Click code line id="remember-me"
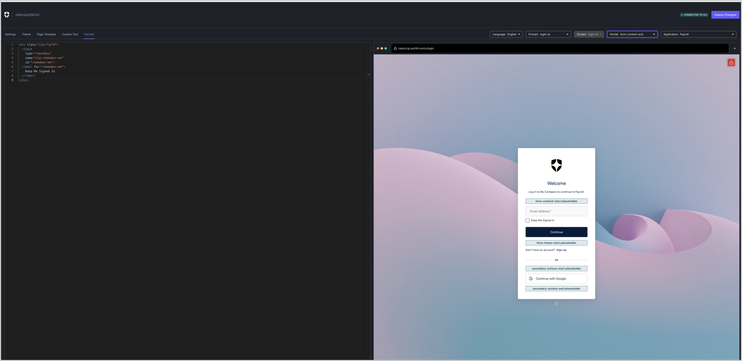 click(x=40, y=62)
